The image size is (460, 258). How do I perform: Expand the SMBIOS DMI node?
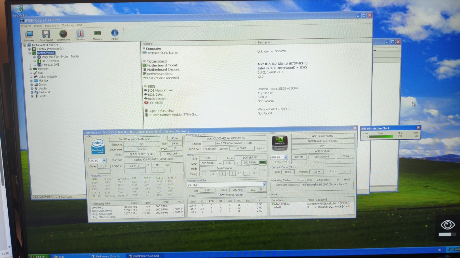[35, 65]
